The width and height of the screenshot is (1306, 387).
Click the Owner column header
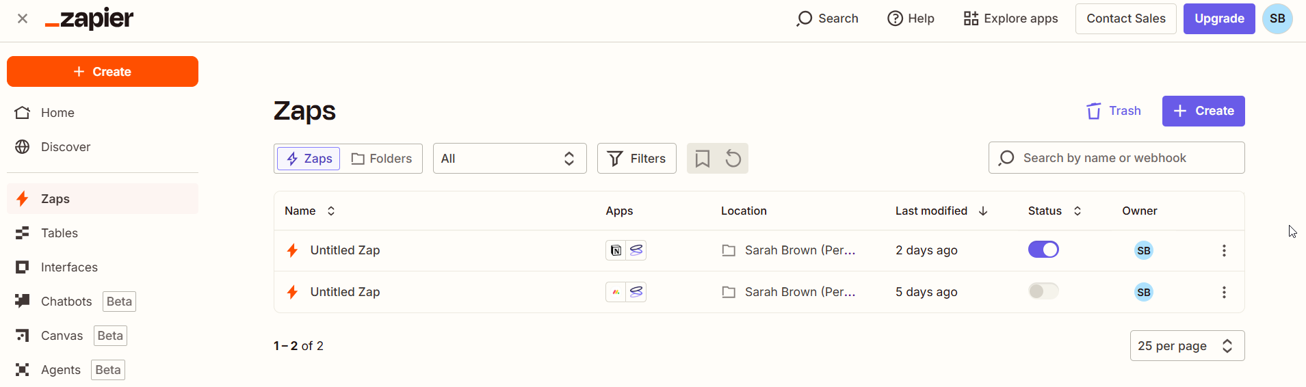[x=1140, y=211]
